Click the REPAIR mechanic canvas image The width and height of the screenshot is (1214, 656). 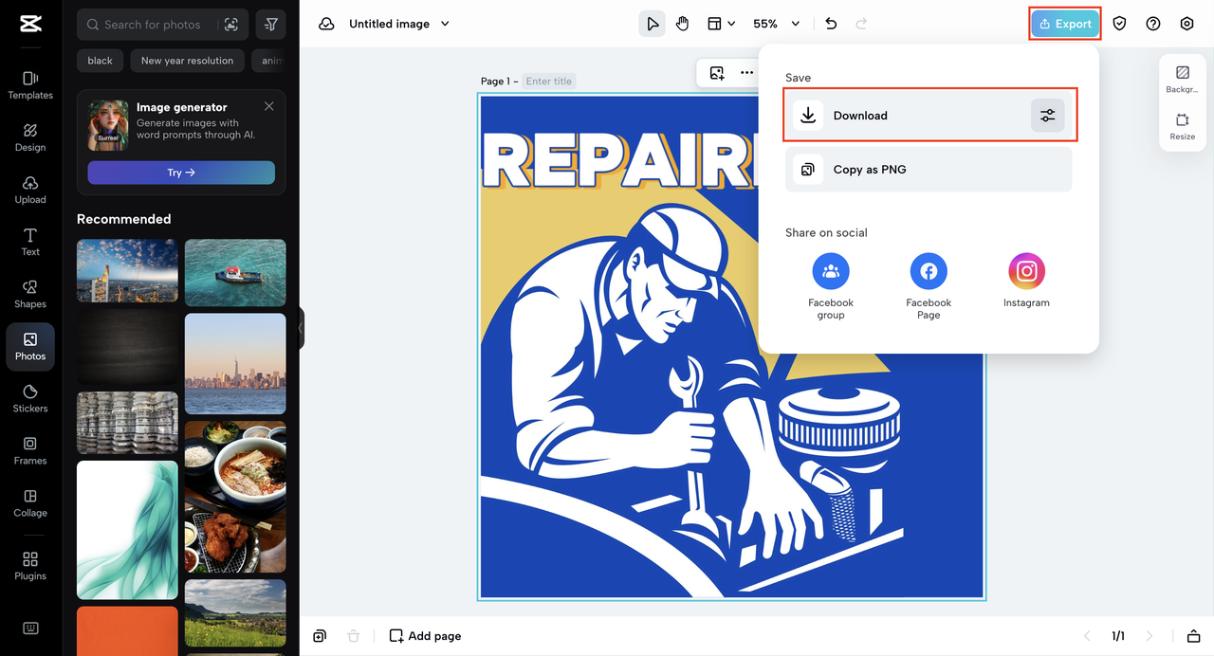click(x=731, y=347)
